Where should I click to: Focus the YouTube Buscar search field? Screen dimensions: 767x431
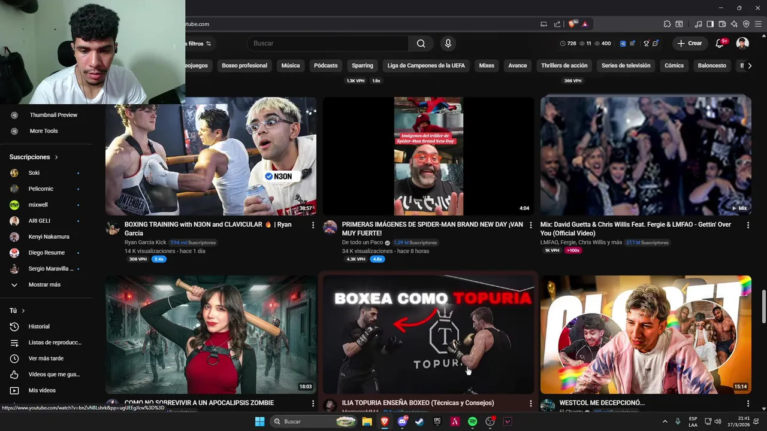pos(328,43)
